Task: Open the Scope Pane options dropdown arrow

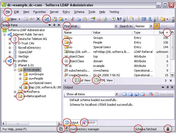Action: (50, 25)
